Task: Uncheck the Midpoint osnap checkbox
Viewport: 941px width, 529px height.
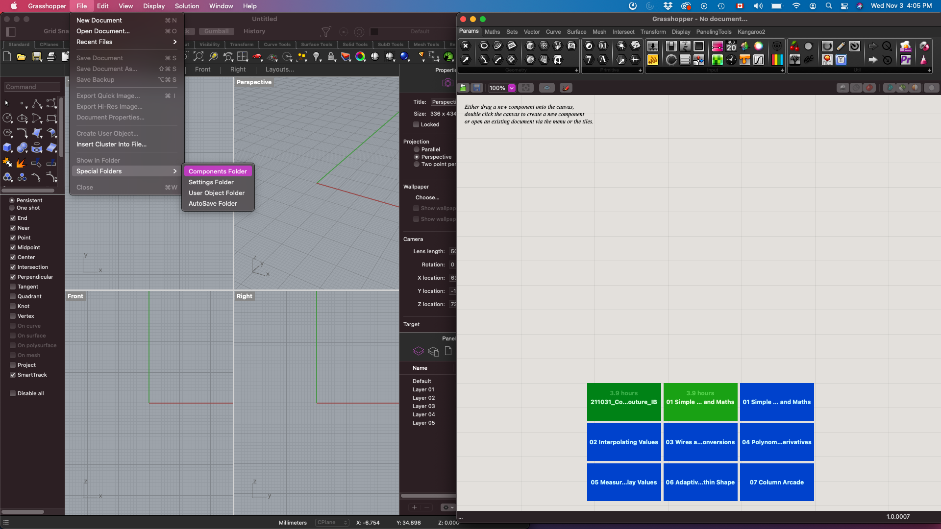Action: pos(13,247)
